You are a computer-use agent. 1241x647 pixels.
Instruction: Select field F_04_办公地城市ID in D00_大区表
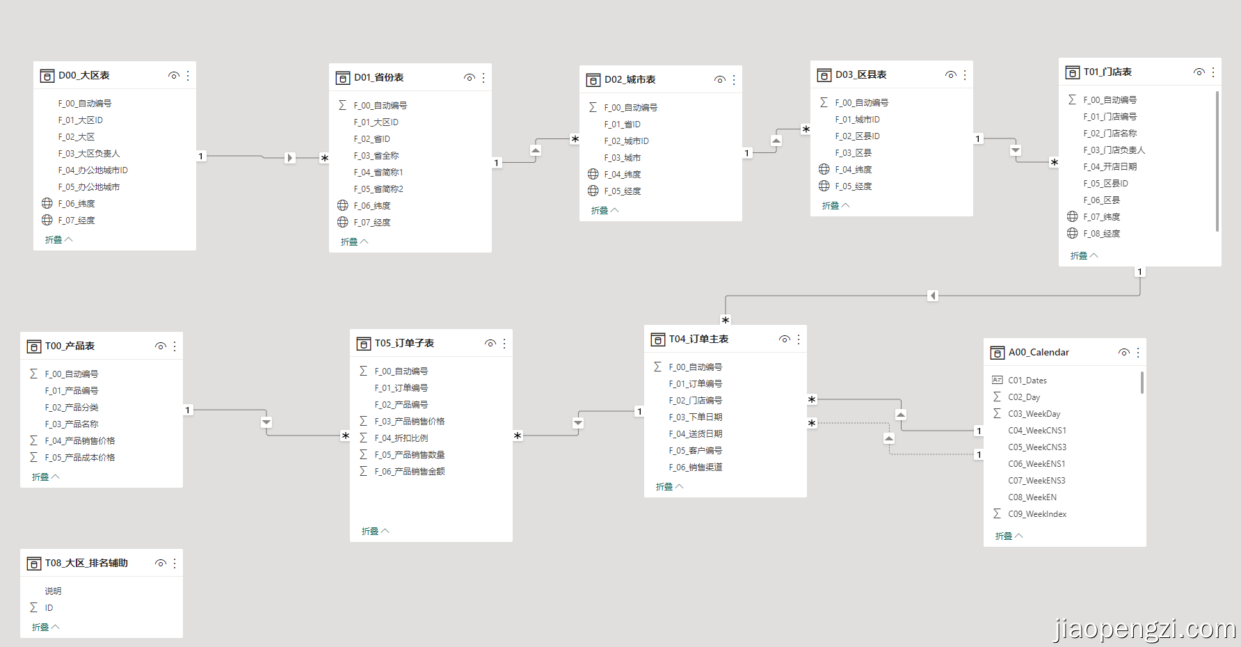[x=93, y=170]
